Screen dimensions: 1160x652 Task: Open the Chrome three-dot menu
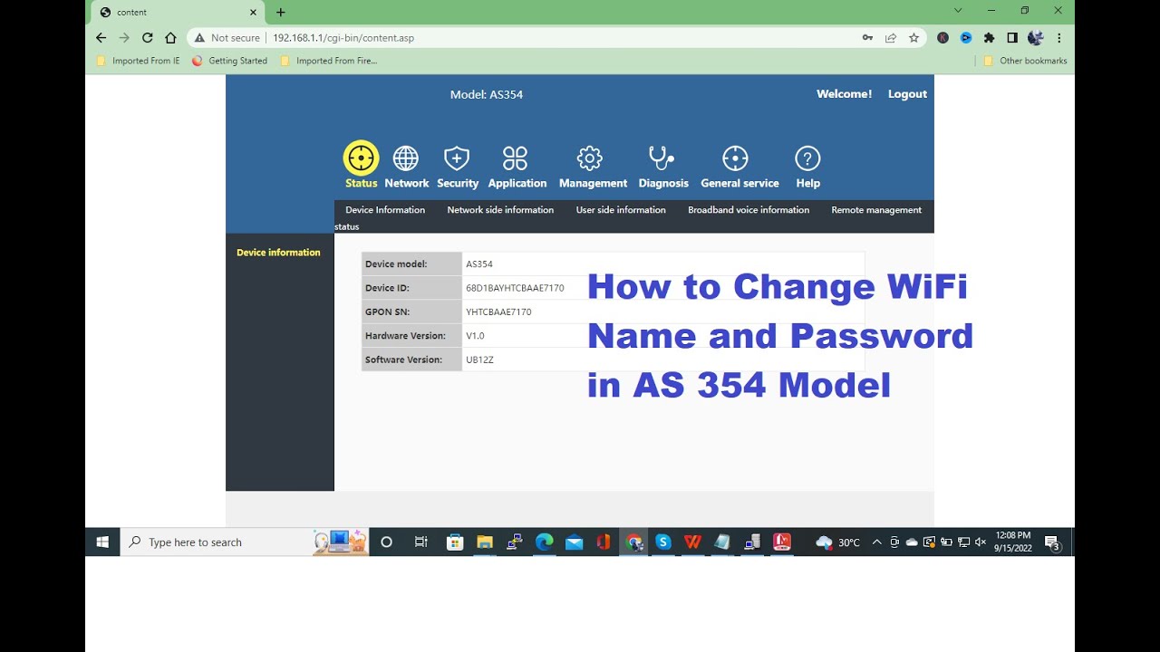pyautogui.click(x=1058, y=38)
